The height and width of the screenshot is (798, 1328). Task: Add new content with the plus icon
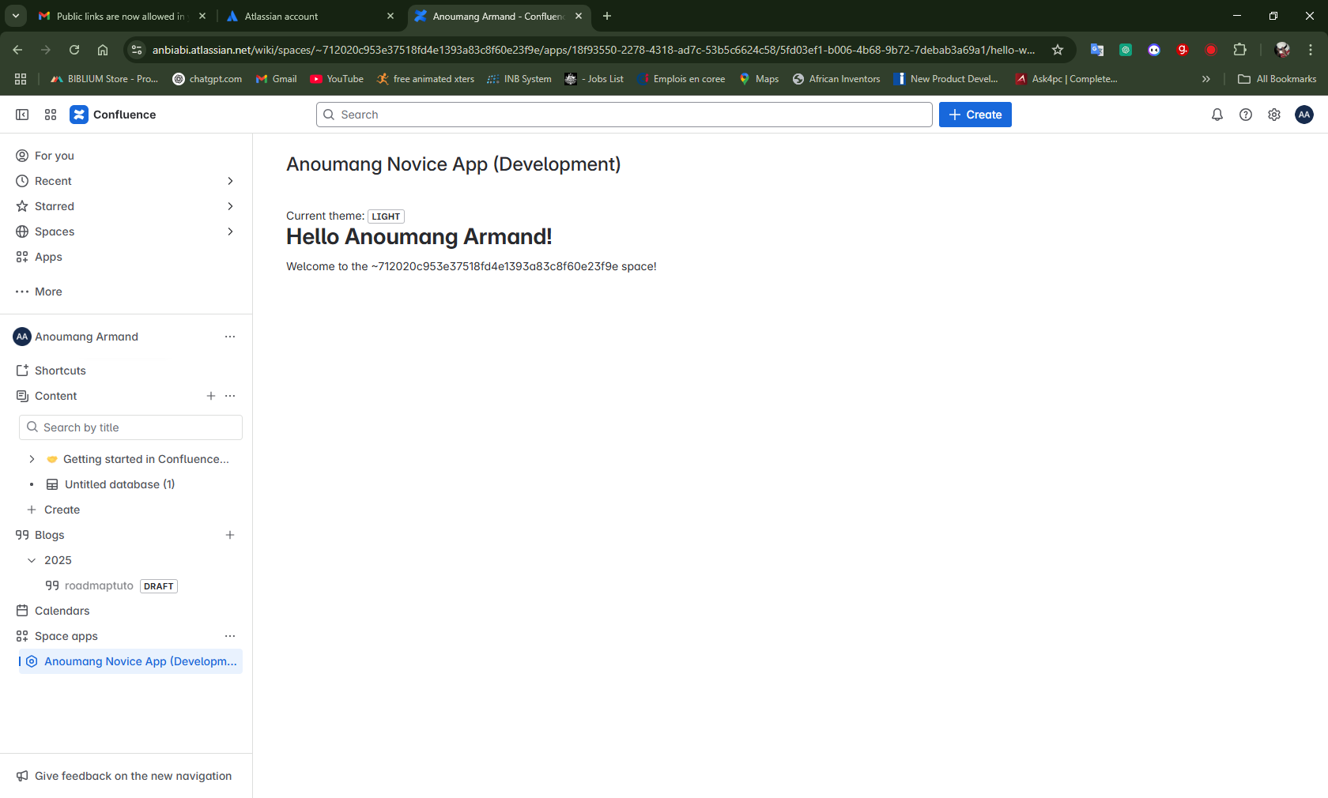(211, 396)
